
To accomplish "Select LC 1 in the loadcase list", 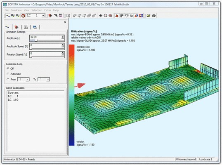I will pos(35,96).
